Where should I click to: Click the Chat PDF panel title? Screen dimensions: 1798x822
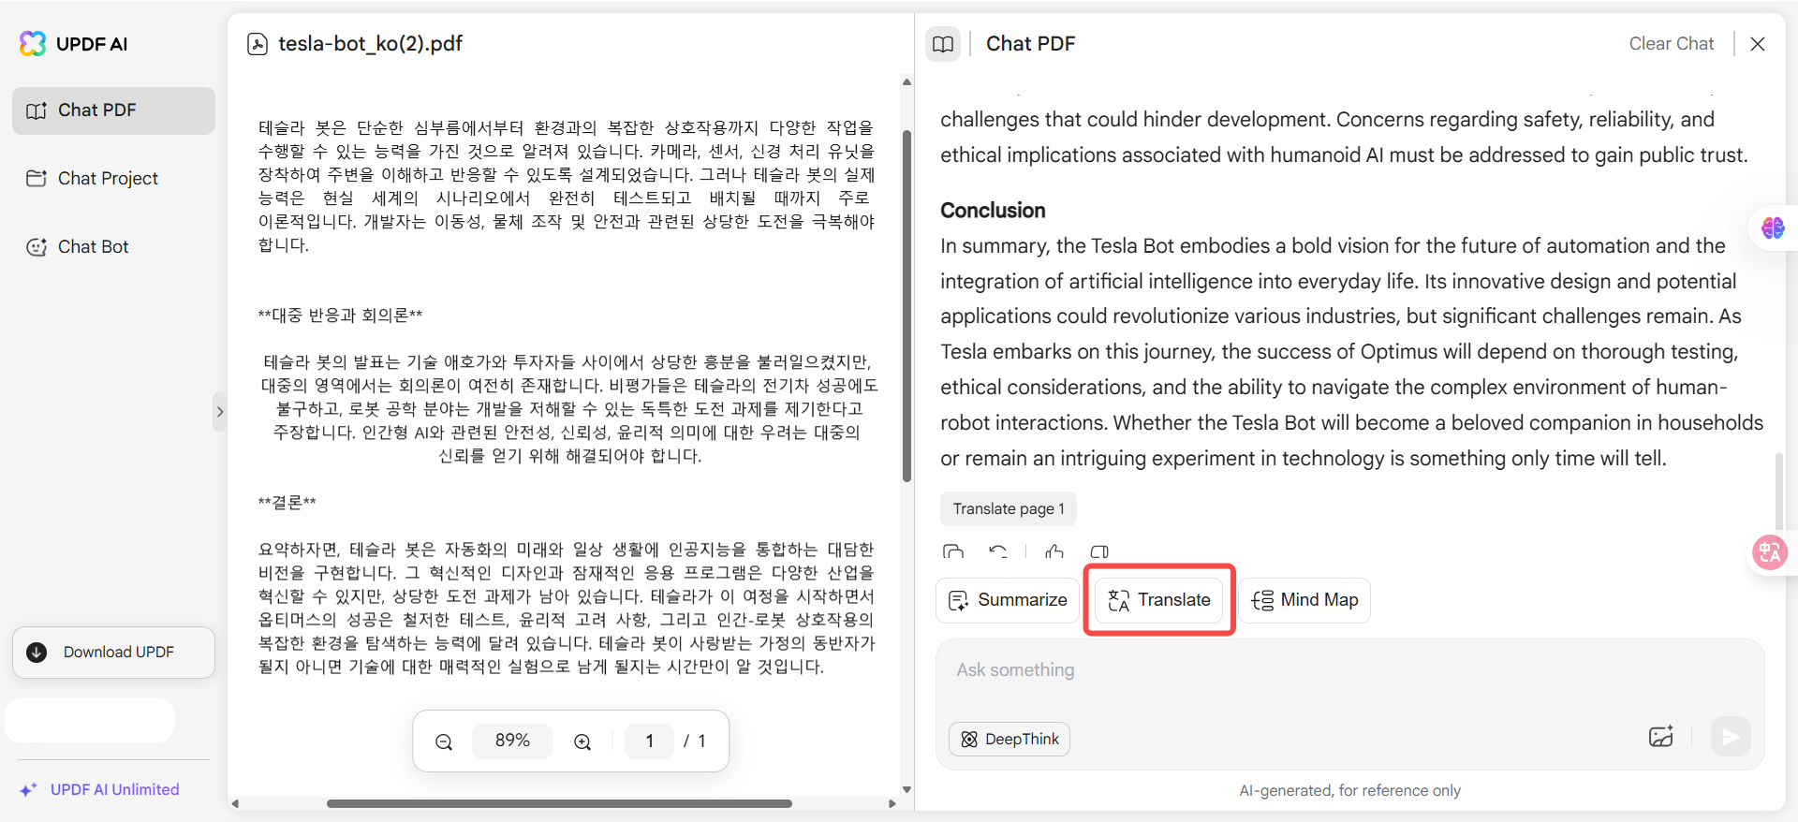[1030, 44]
